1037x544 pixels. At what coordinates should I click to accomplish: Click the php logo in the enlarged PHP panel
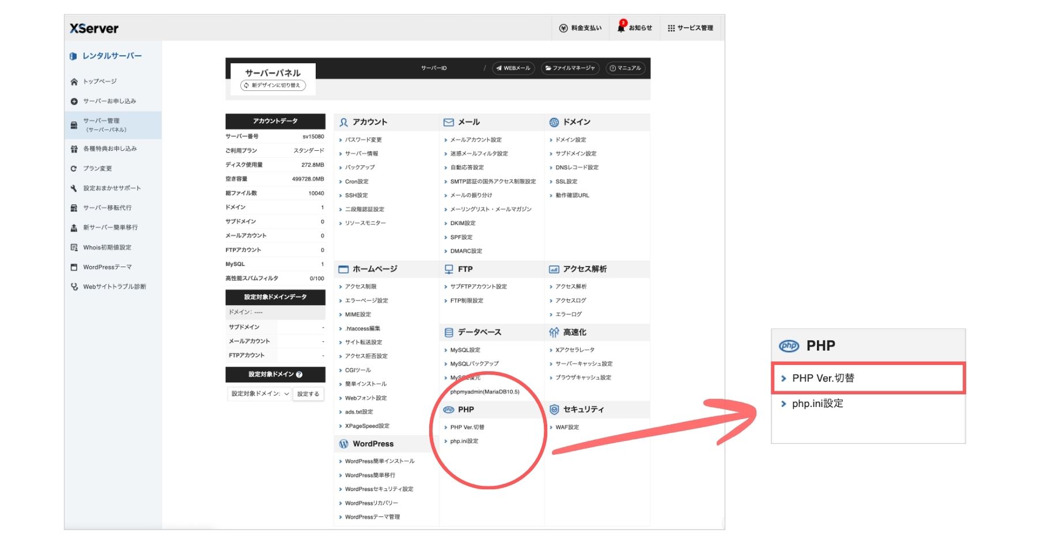click(789, 346)
